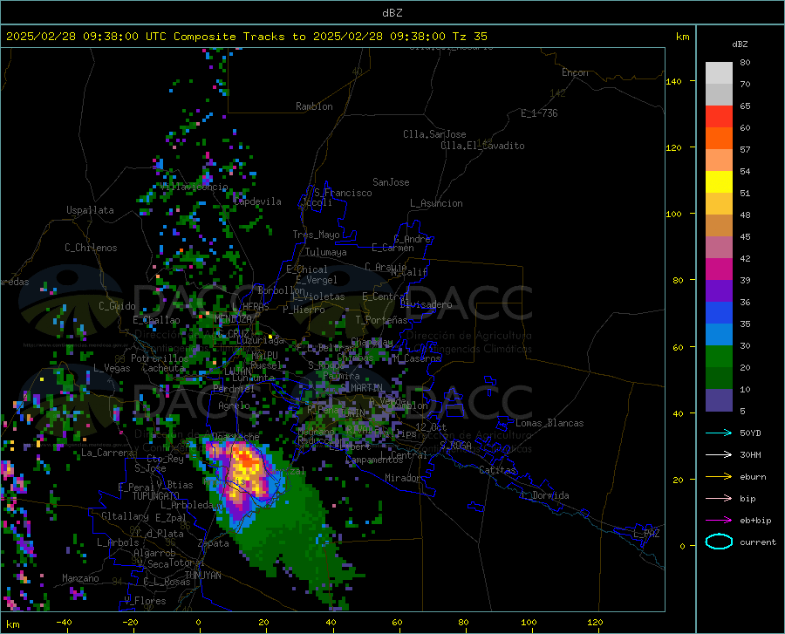Image resolution: width=785 pixels, height=634 pixels.
Task: Click the TUPUNGATO label
Action: tap(156, 496)
